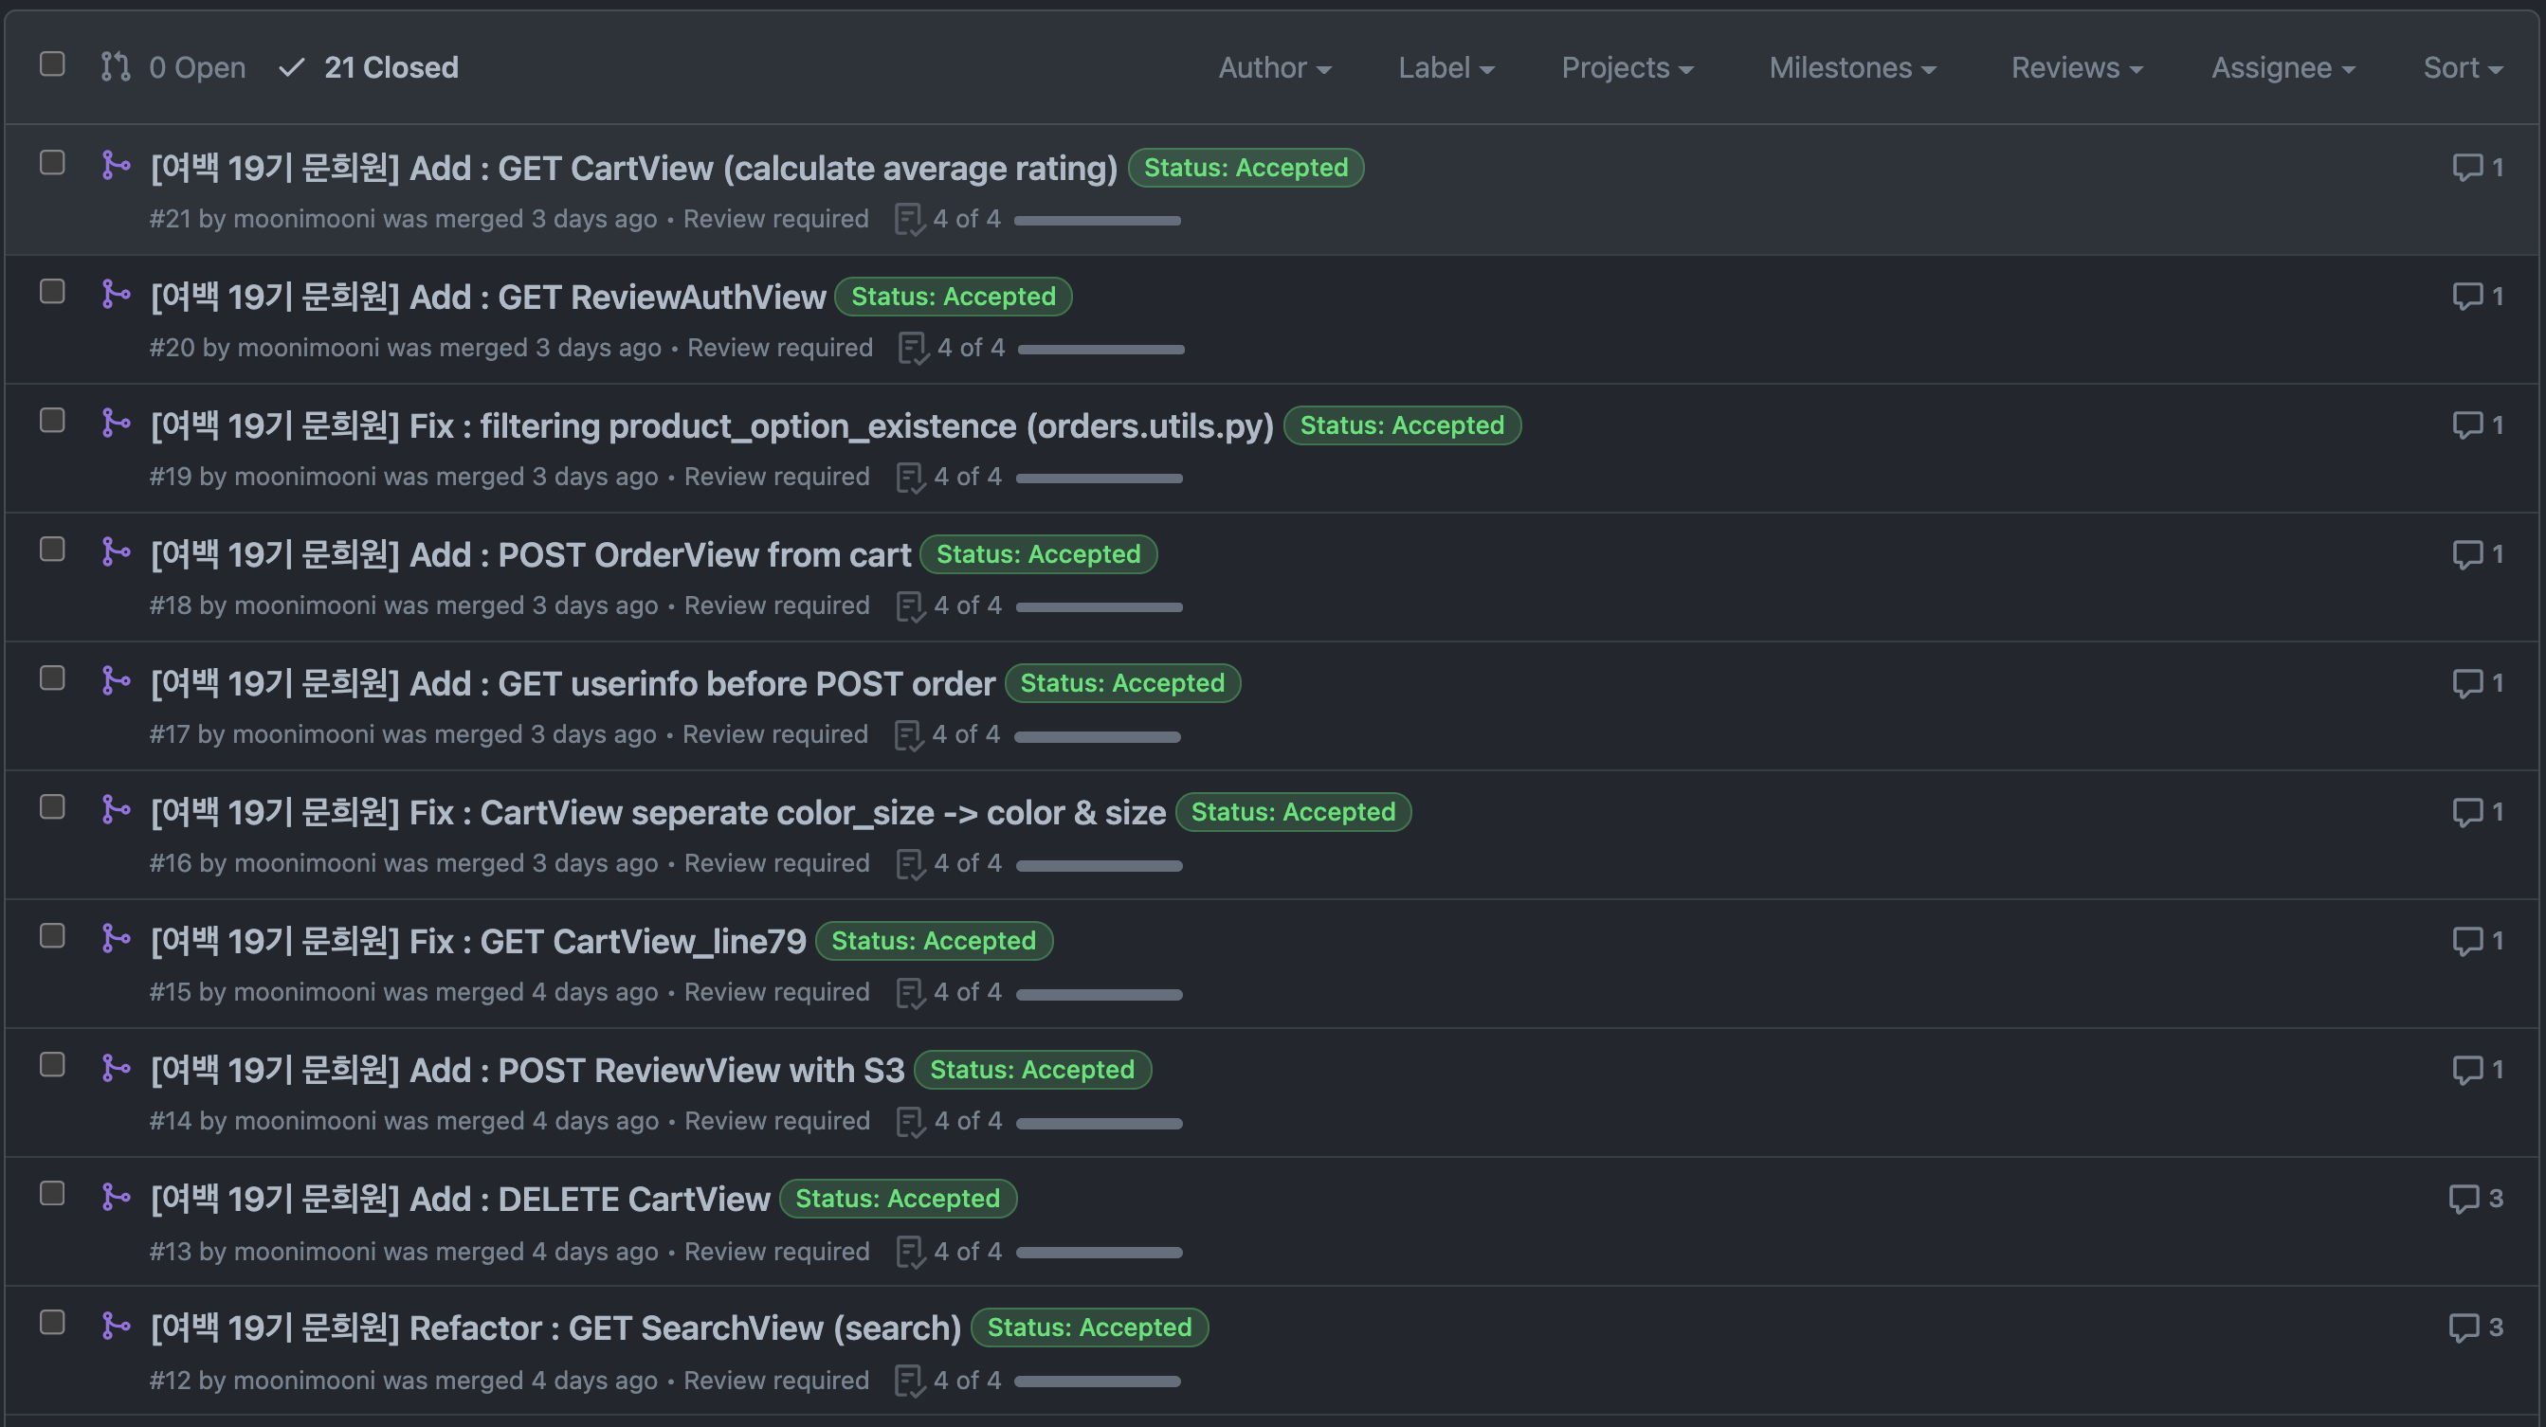The height and width of the screenshot is (1427, 2546).
Task: Click comment icon on PR #21
Action: pyautogui.click(x=2467, y=168)
